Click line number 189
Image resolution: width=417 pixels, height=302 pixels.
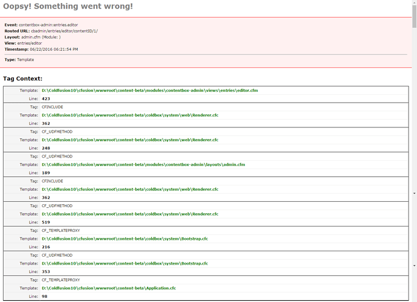coord(46,173)
